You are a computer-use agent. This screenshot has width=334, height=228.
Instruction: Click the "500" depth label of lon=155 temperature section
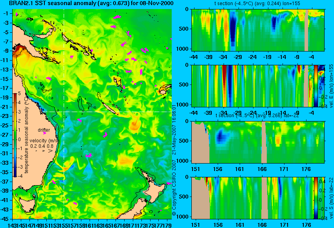pyautogui.click(x=184, y=29)
